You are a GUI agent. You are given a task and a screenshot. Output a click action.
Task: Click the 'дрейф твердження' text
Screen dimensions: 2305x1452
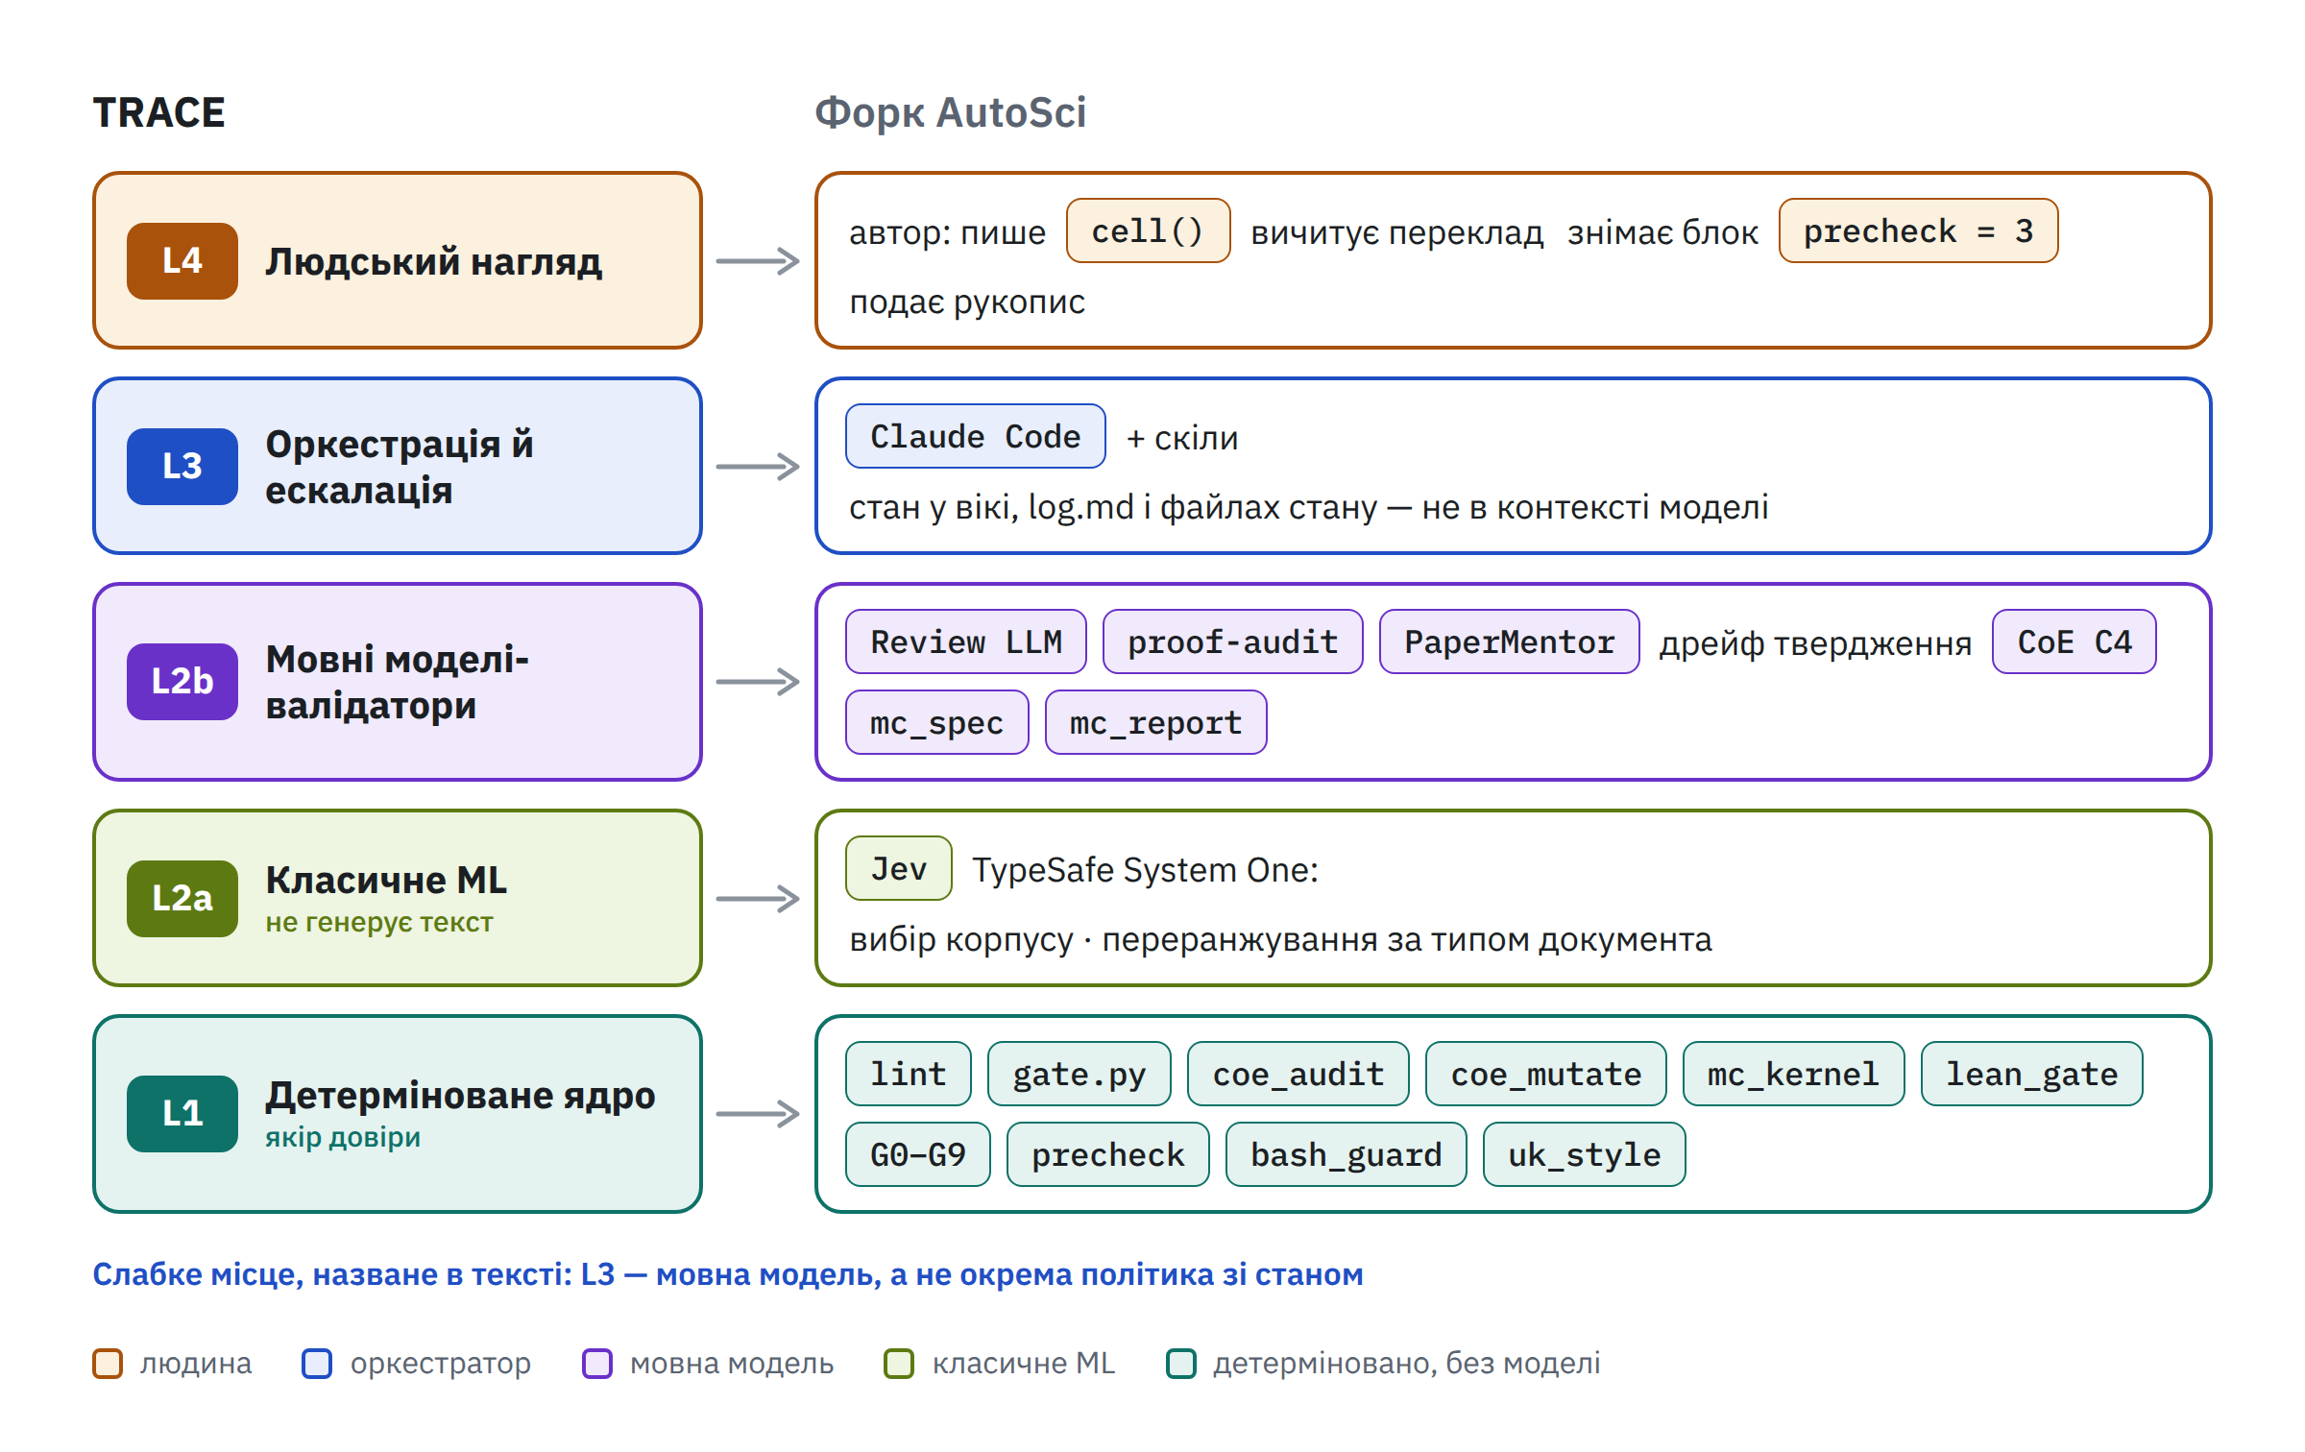pyautogui.click(x=1815, y=643)
